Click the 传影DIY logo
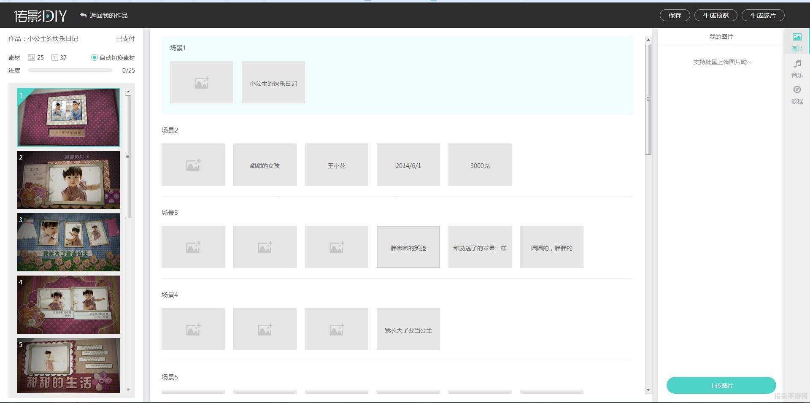Viewport: 810px width, 403px height. coord(40,16)
